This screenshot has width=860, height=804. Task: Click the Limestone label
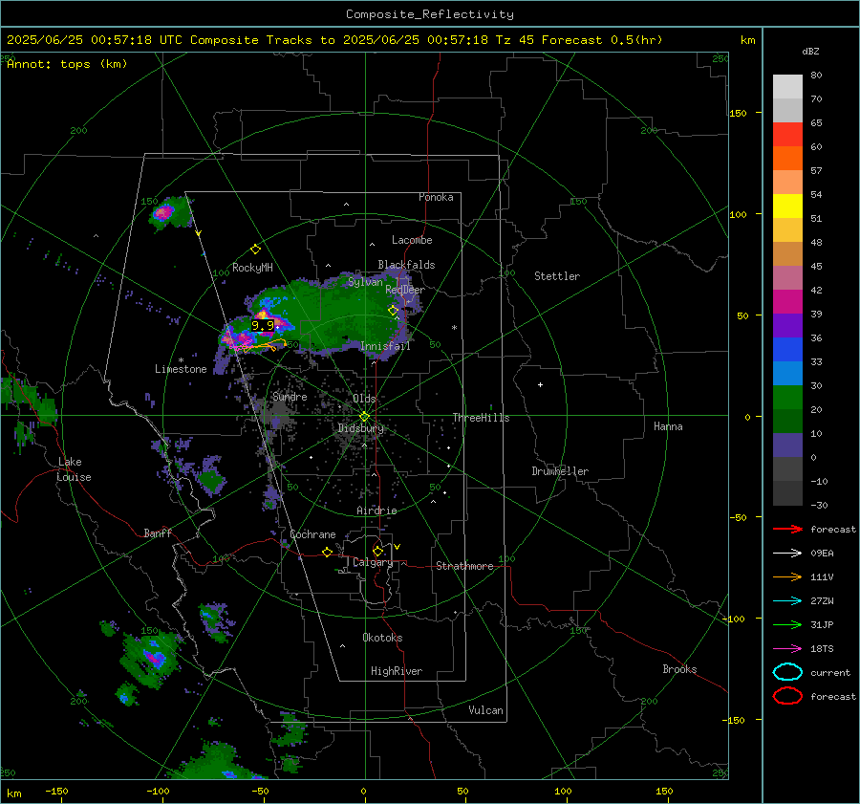[x=181, y=369]
